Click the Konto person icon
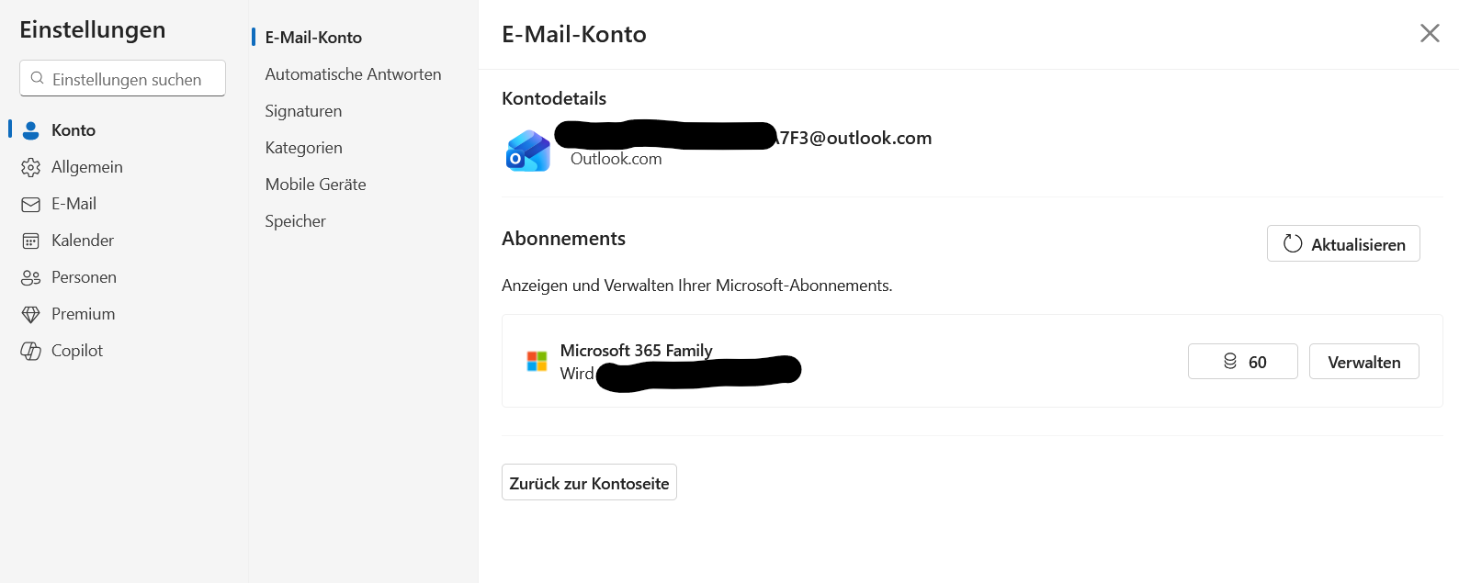Viewport: 1459px width, 583px height. (x=31, y=130)
